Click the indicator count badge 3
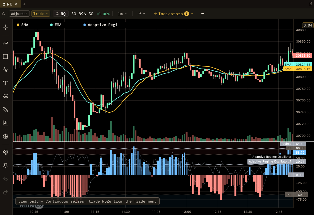Image resolution: width=314 pixels, height=215 pixels. [x=187, y=14]
